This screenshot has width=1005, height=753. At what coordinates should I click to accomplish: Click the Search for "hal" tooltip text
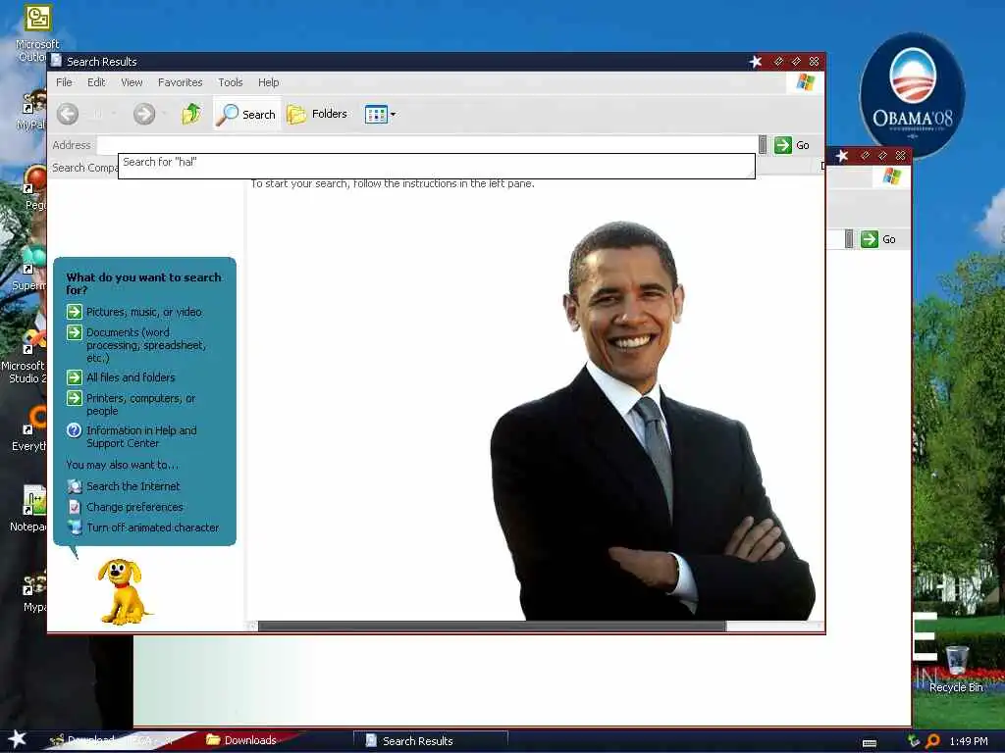tap(160, 162)
